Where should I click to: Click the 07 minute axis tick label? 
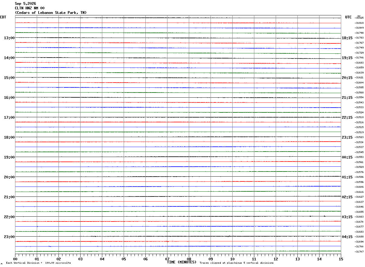click(x=167, y=259)
